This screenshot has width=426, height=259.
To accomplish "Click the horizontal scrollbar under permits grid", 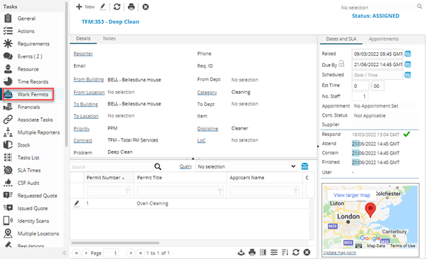I will (x=115, y=243).
